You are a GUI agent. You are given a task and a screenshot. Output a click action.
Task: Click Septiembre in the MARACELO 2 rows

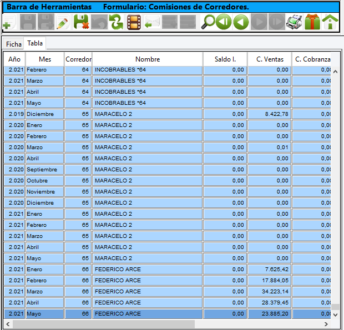coord(45,170)
